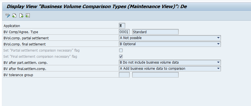251x106 pixels.
Task: Toggle Display/Change mode glasses-pencil icon
Action: 8,16
